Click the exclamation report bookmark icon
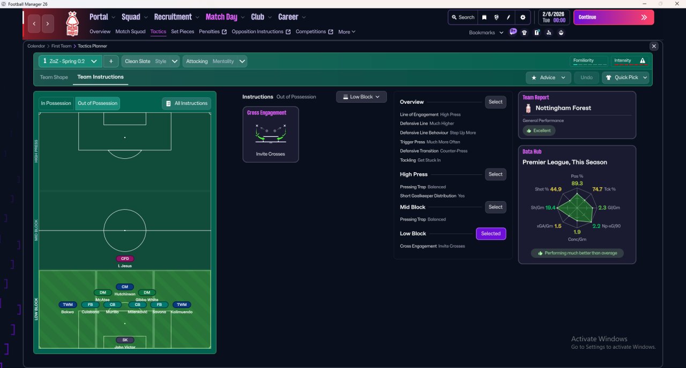Viewport: 686px width, 368px height. (x=536, y=32)
